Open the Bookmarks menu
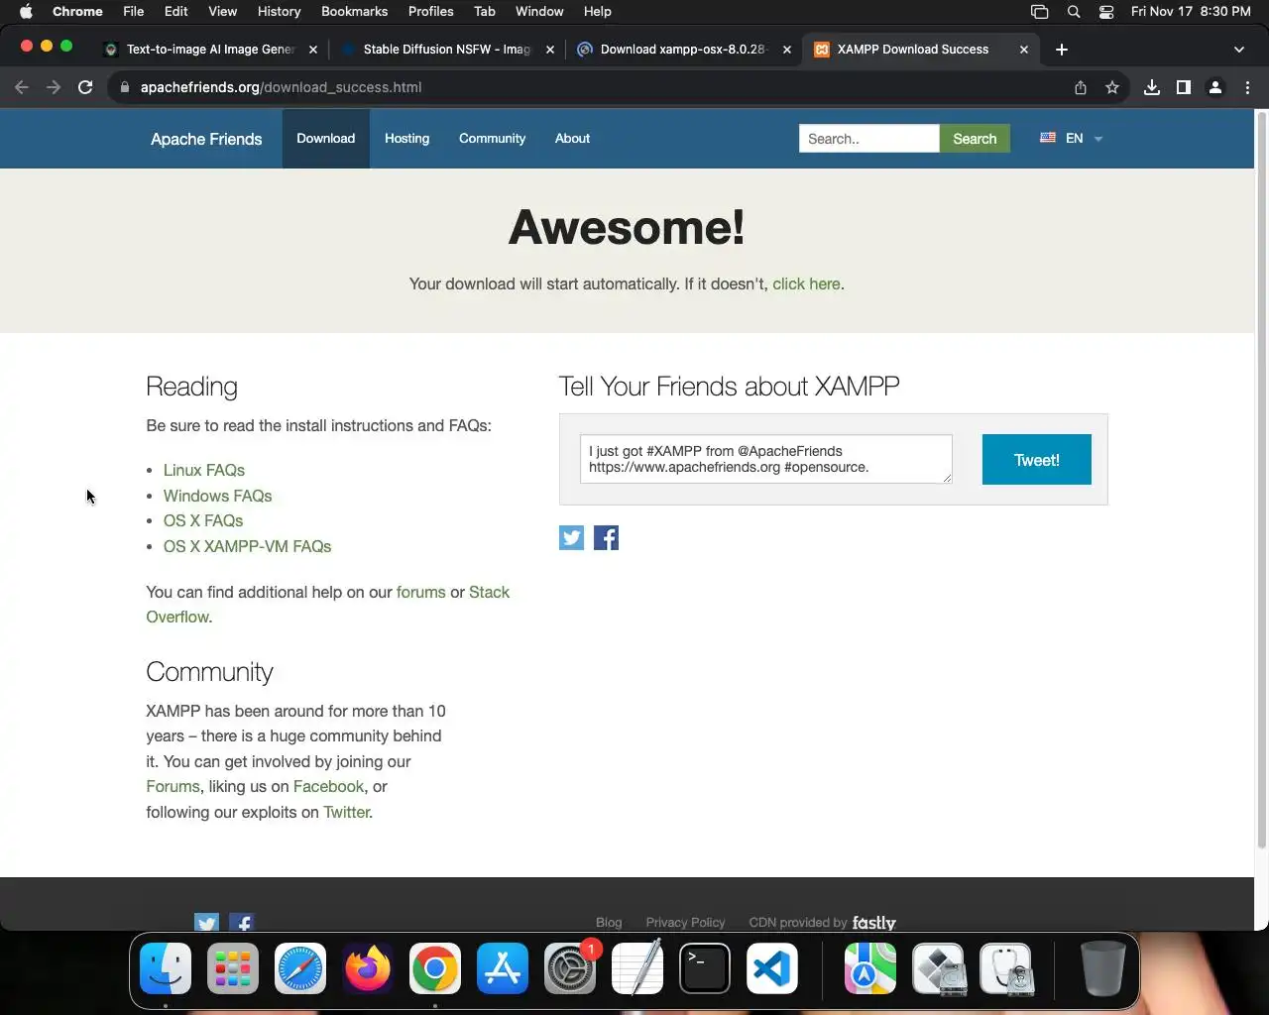This screenshot has width=1269, height=1015. click(x=354, y=12)
